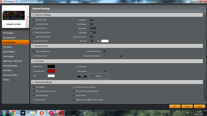
Task: Pick the Pots over white color swatch
Action: point(105,41)
